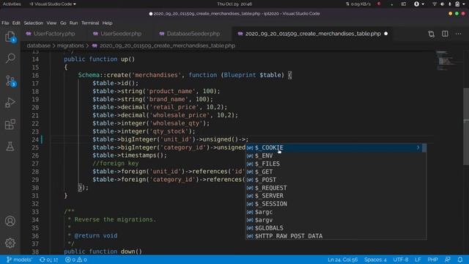Click the PHP language mode indicator
469x264 pixels.
432,260
